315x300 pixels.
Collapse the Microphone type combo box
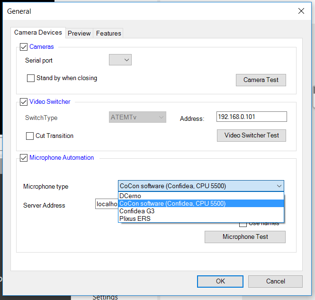(279, 186)
